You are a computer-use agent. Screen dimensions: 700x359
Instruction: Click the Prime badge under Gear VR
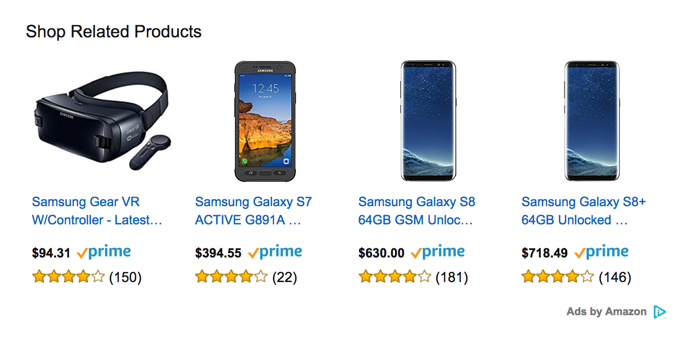(x=104, y=252)
